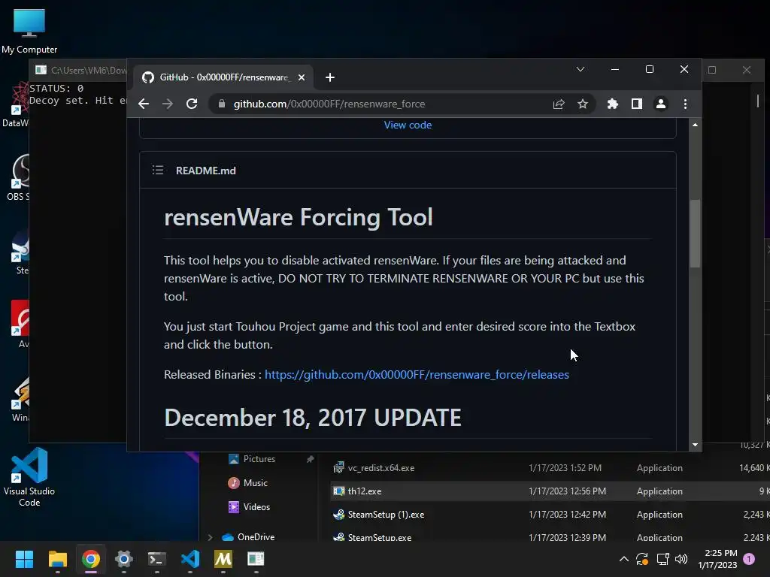Go back in Chrome browser
Viewport: 770px width, 577px height.
click(144, 104)
